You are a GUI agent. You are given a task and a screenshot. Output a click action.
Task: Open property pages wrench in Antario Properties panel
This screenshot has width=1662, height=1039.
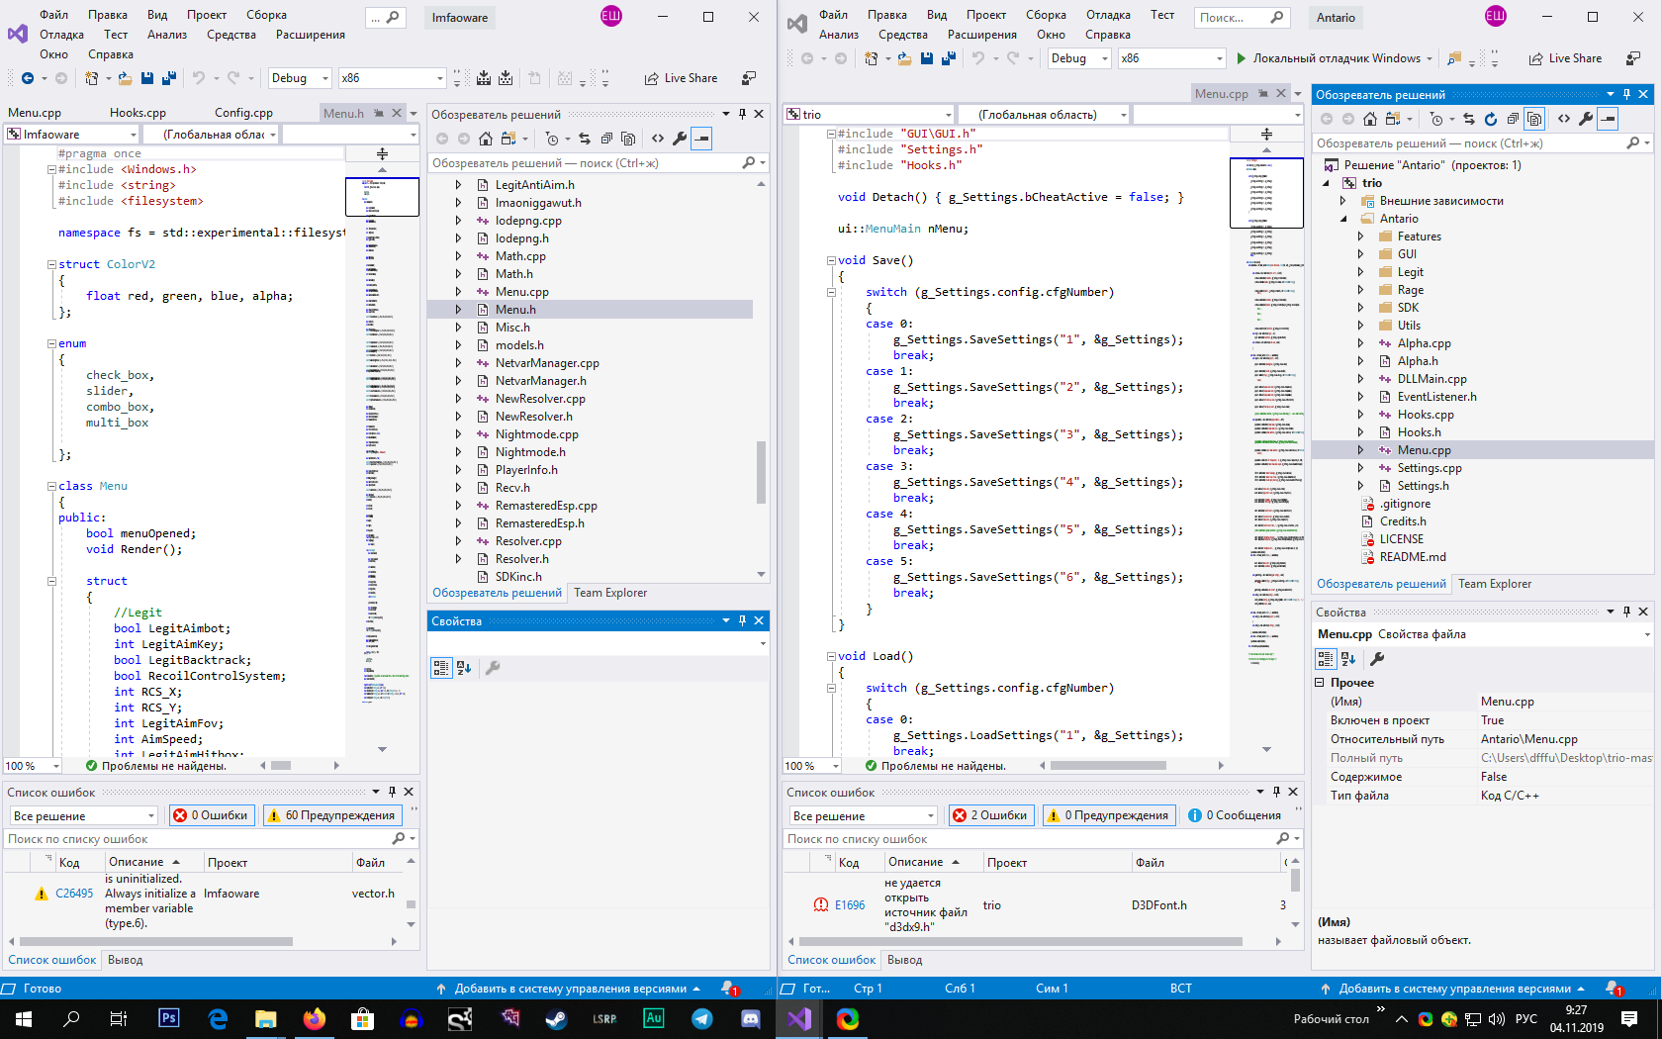pos(1376,659)
